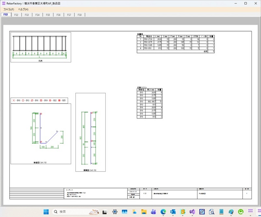Open Microsoft Edge from the taskbar

click(x=163, y=211)
